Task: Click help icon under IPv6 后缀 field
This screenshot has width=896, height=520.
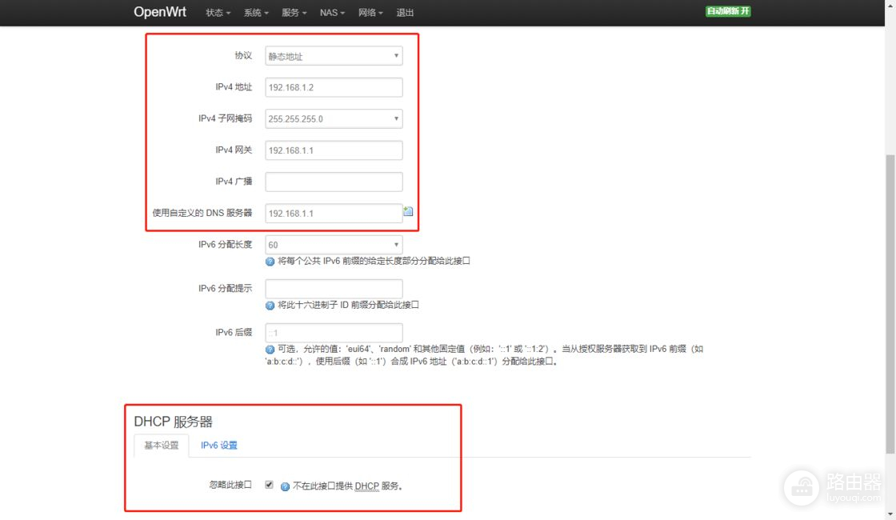Action: tap(270, 350)
